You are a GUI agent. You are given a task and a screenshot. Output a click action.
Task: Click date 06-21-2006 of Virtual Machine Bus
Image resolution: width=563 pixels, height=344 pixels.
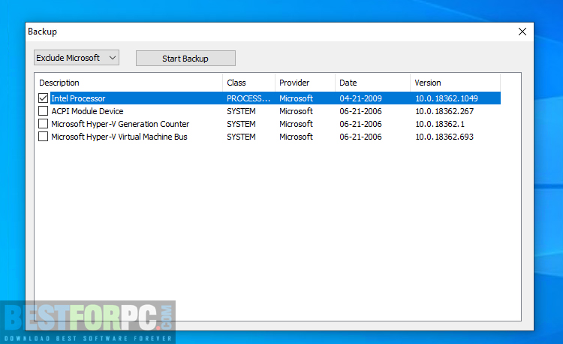coord(360,137)
